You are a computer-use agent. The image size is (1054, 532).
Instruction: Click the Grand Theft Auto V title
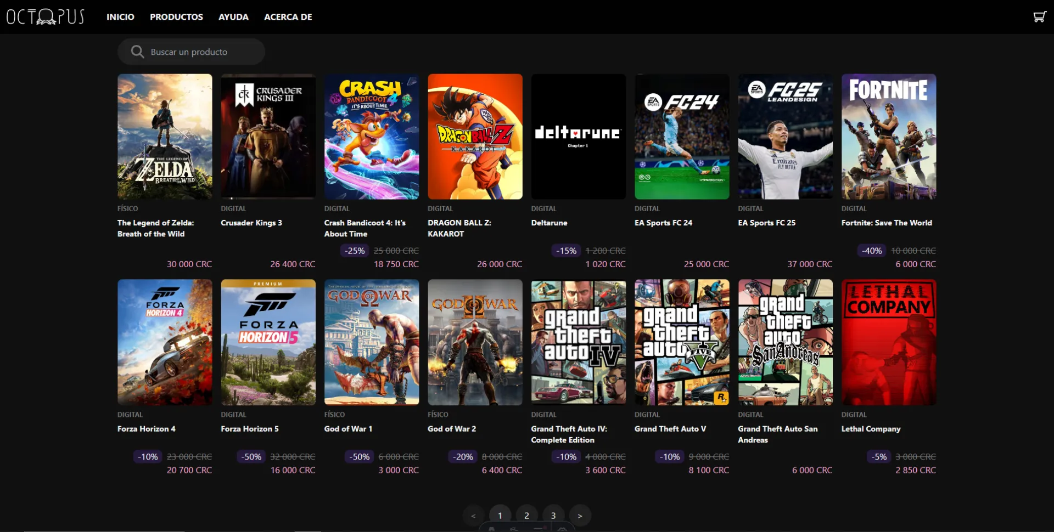670,429
